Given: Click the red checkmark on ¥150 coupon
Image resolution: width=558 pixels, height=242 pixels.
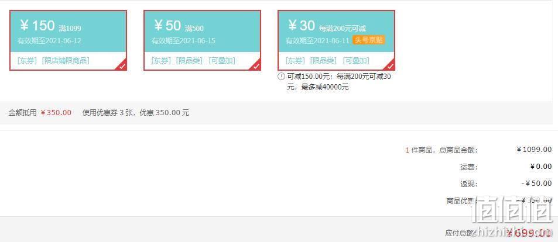Looking at the screenshot, I should click(122, 66).
